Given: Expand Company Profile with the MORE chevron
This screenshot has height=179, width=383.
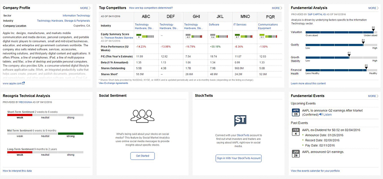Looking at the screenshot, I should point(86,8).
